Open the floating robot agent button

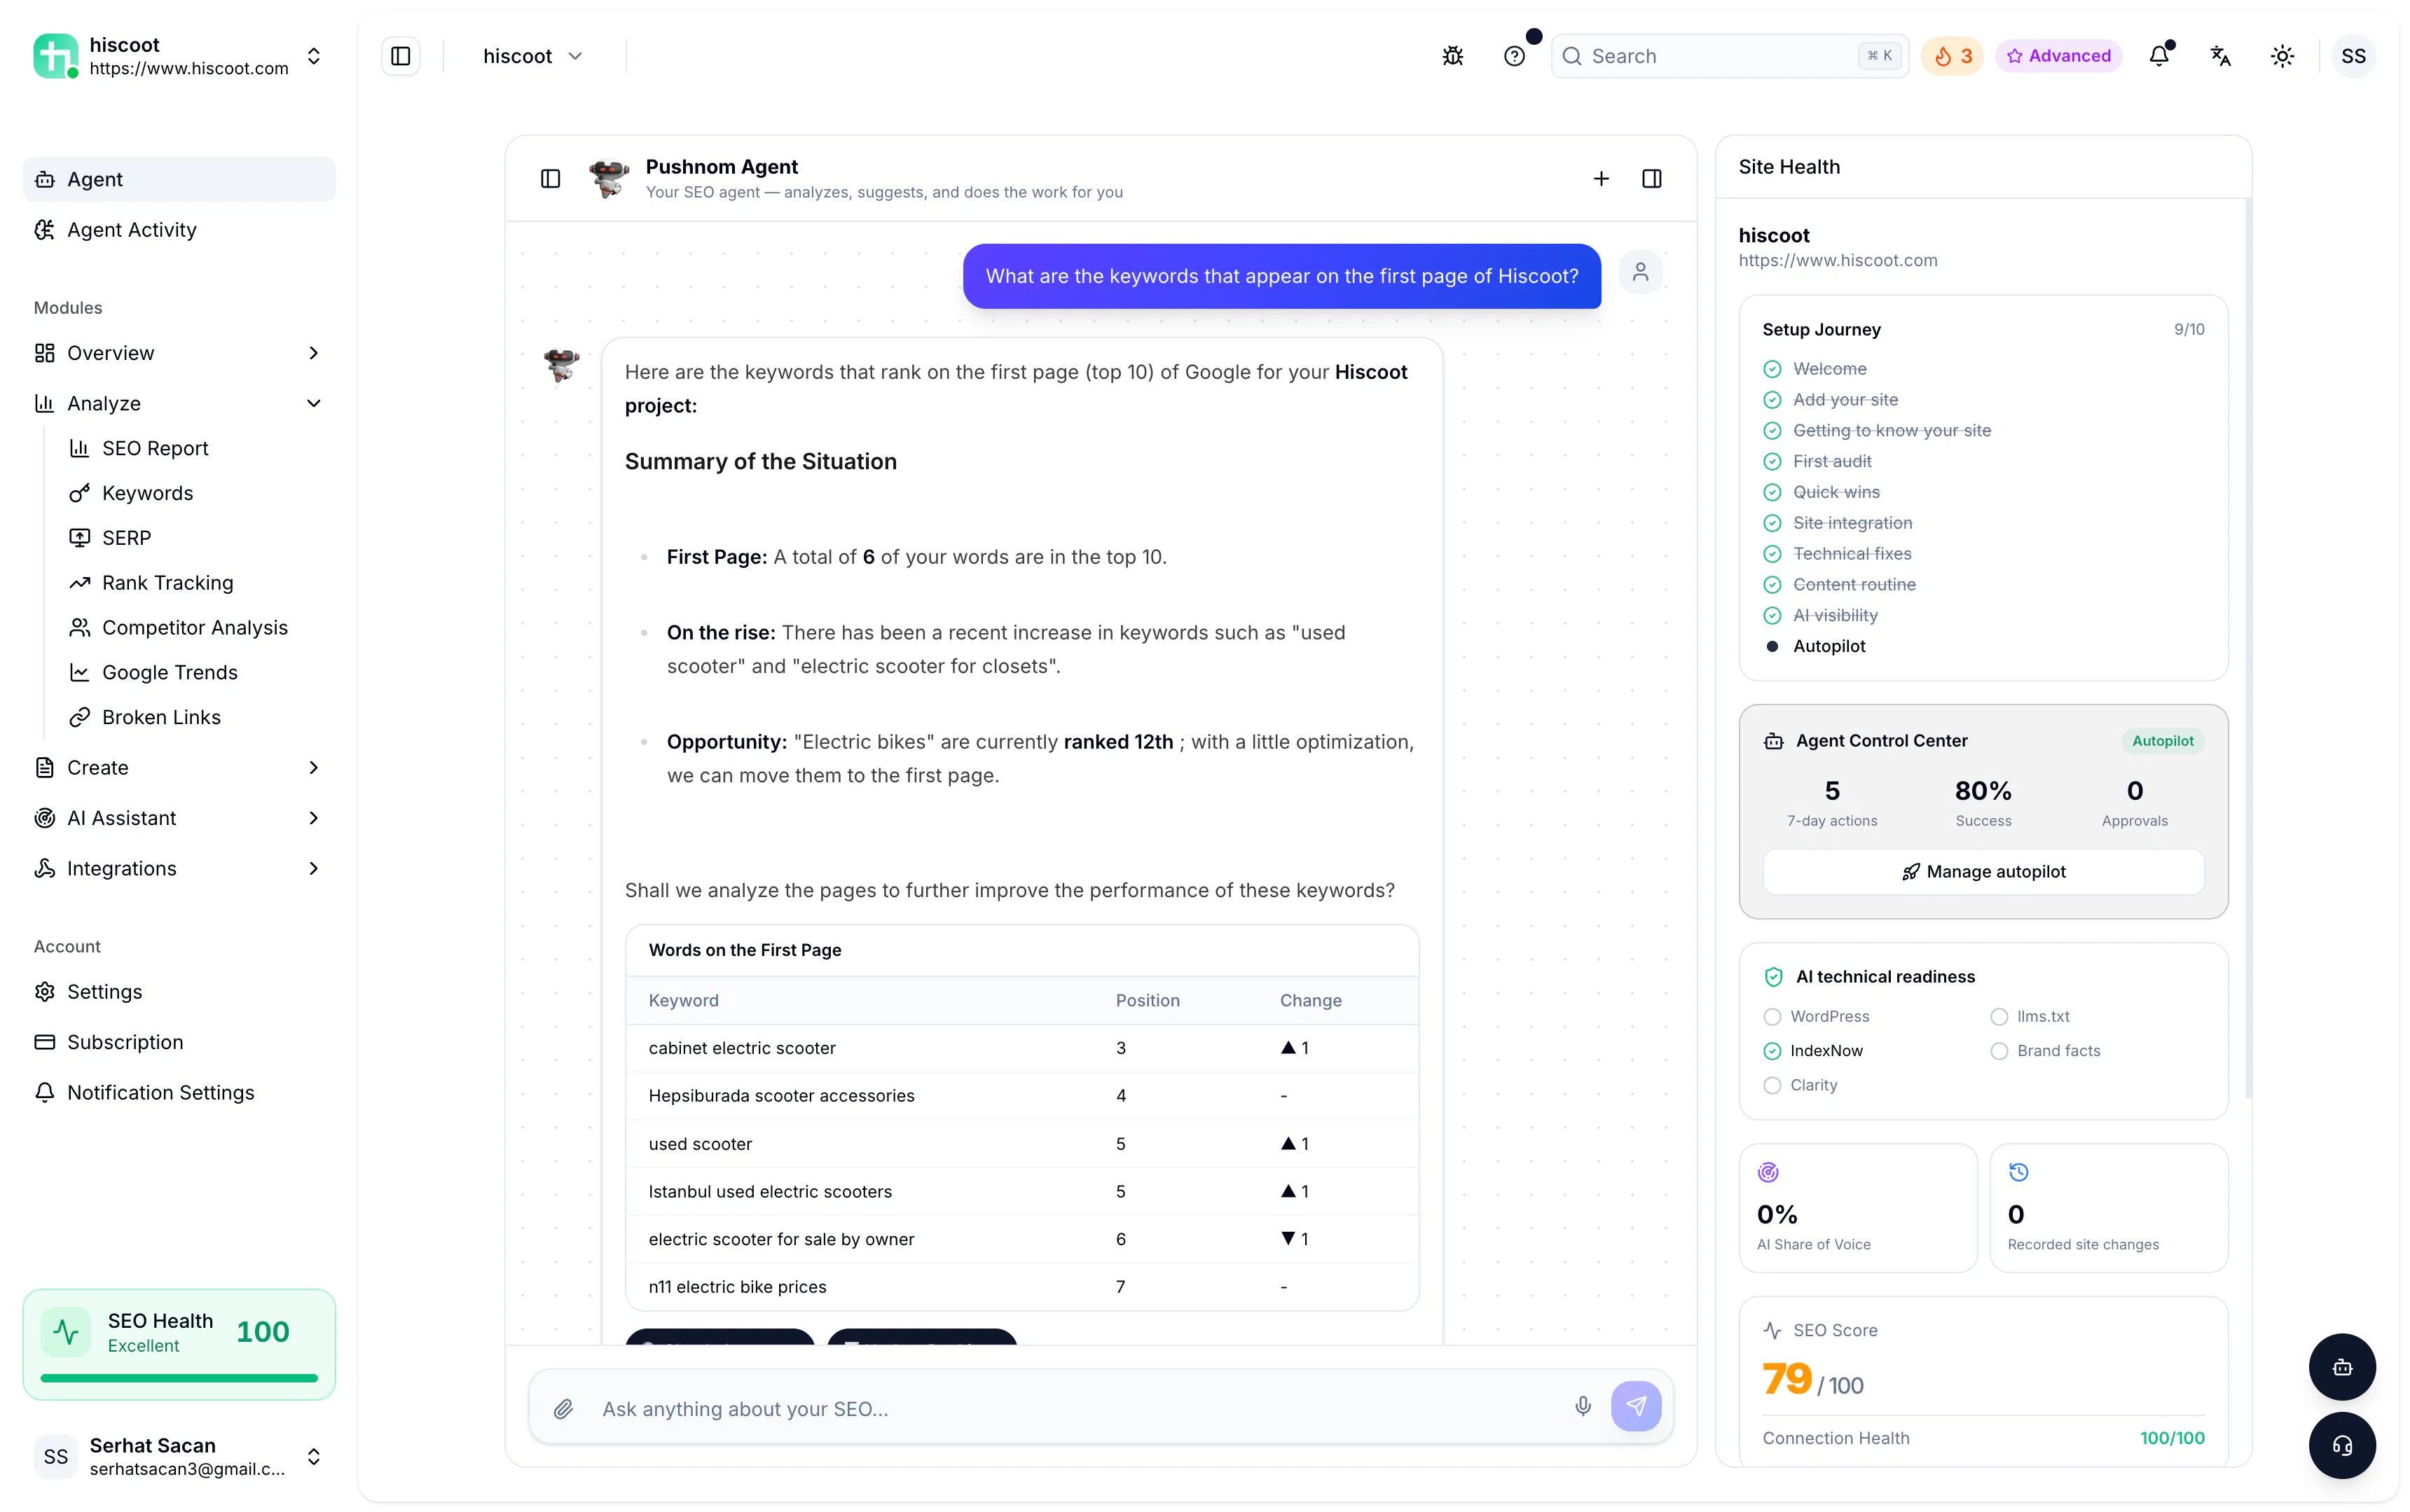[2342, 1367]
